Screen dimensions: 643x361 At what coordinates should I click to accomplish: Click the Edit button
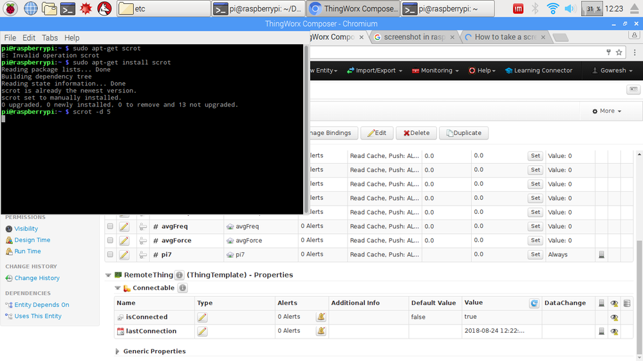click(x=377, y=133)
